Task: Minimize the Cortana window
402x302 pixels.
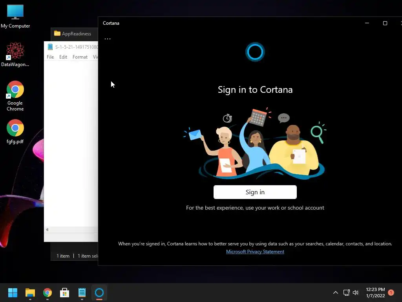Action: [x=367, y=23]
